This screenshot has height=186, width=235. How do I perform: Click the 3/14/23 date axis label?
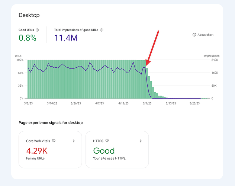pos(52,103)
